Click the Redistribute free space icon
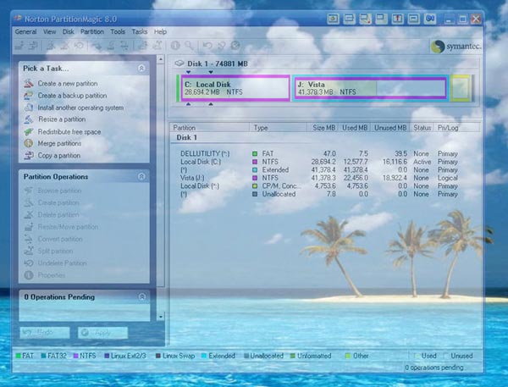 tap(29, 131)
